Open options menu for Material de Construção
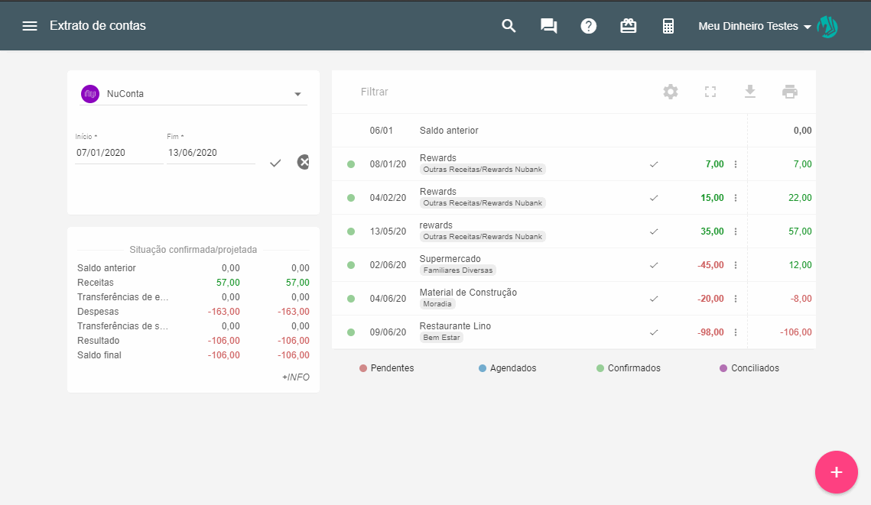The width and height of the screenshot is (871, 505). (x=736, y=299)
